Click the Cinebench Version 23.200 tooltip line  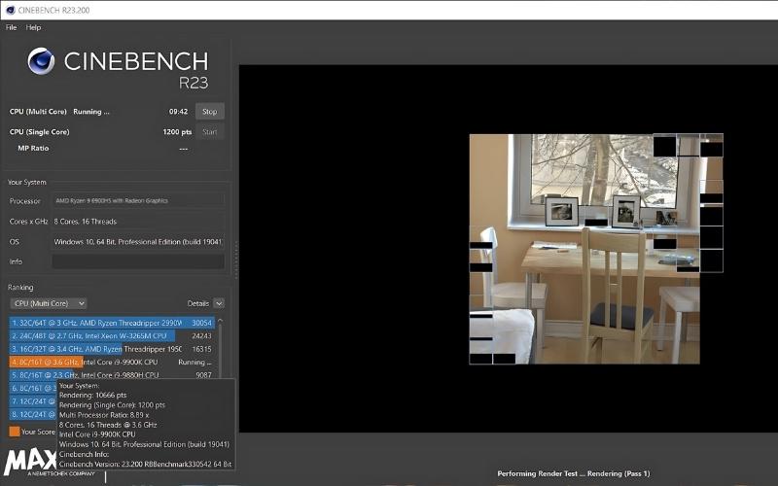(145, 465)
